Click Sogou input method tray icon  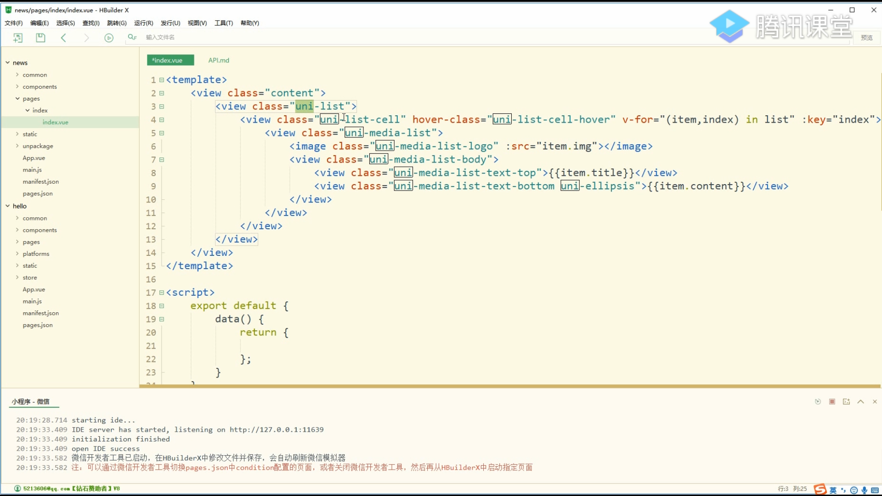click(820, 489)
